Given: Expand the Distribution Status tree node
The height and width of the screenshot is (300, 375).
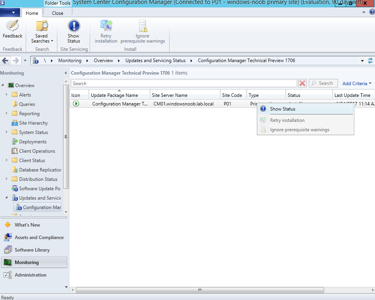Looking at the screenshot, I should tap(7, 179).
